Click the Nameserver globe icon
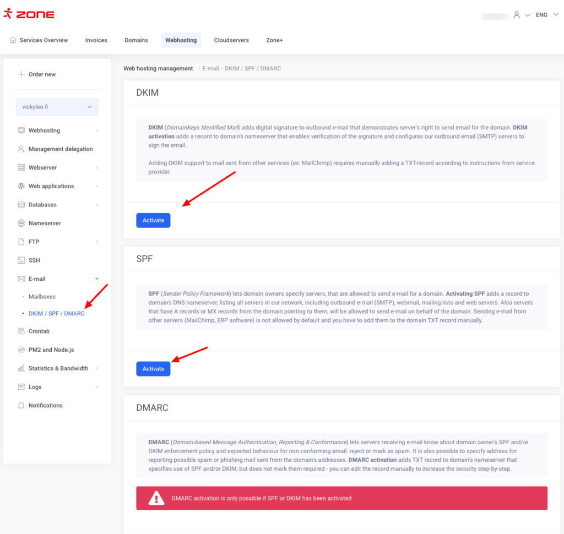 pyautogui.click(x=21, y=224)
